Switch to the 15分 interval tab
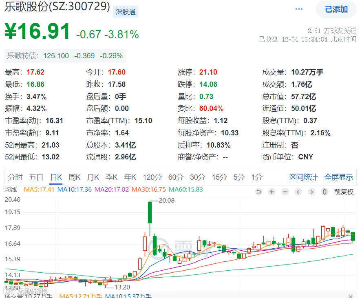This screenshot has height=298, width=360. [219, 177]
